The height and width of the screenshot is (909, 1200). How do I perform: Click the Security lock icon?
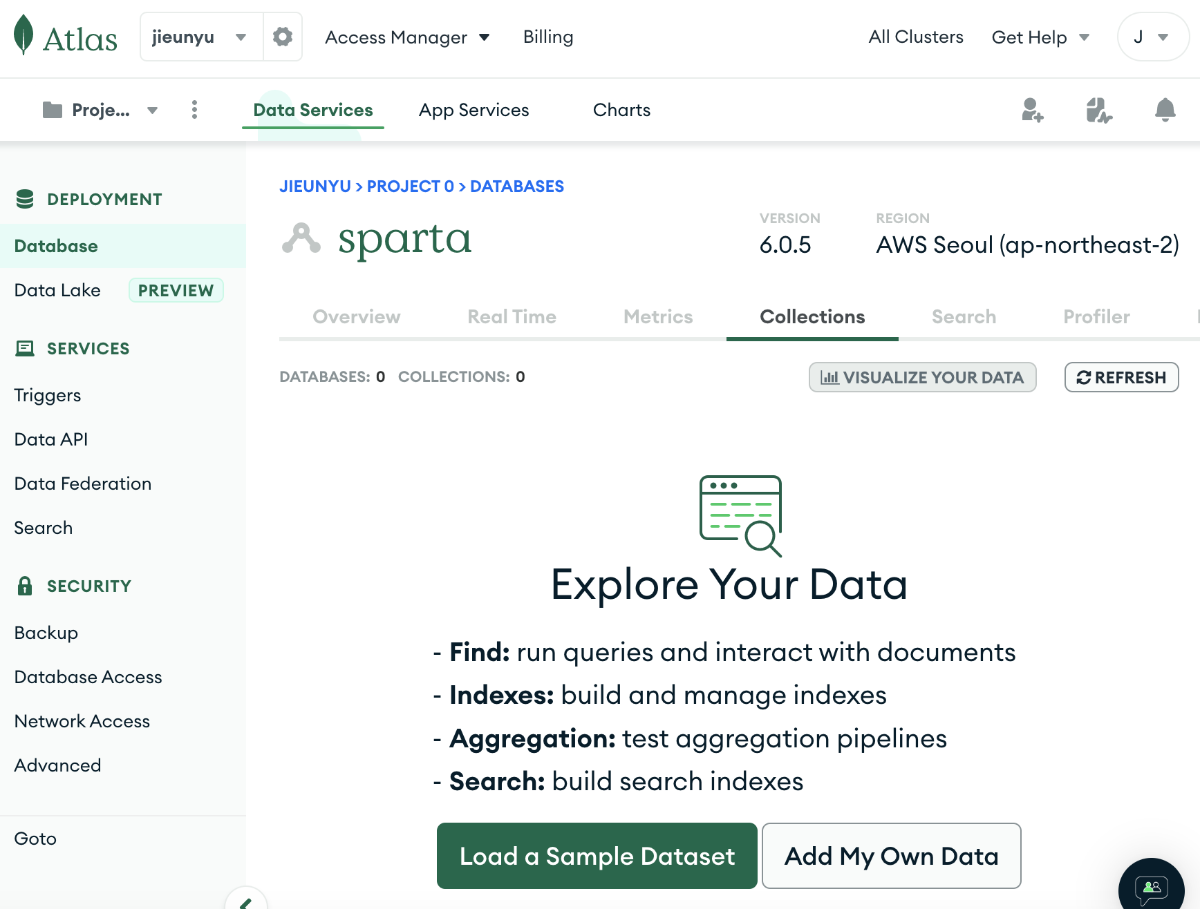(25, 586)
